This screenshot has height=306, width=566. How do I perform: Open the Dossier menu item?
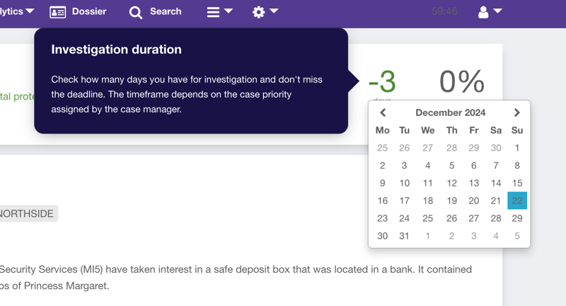pos(89,12)
